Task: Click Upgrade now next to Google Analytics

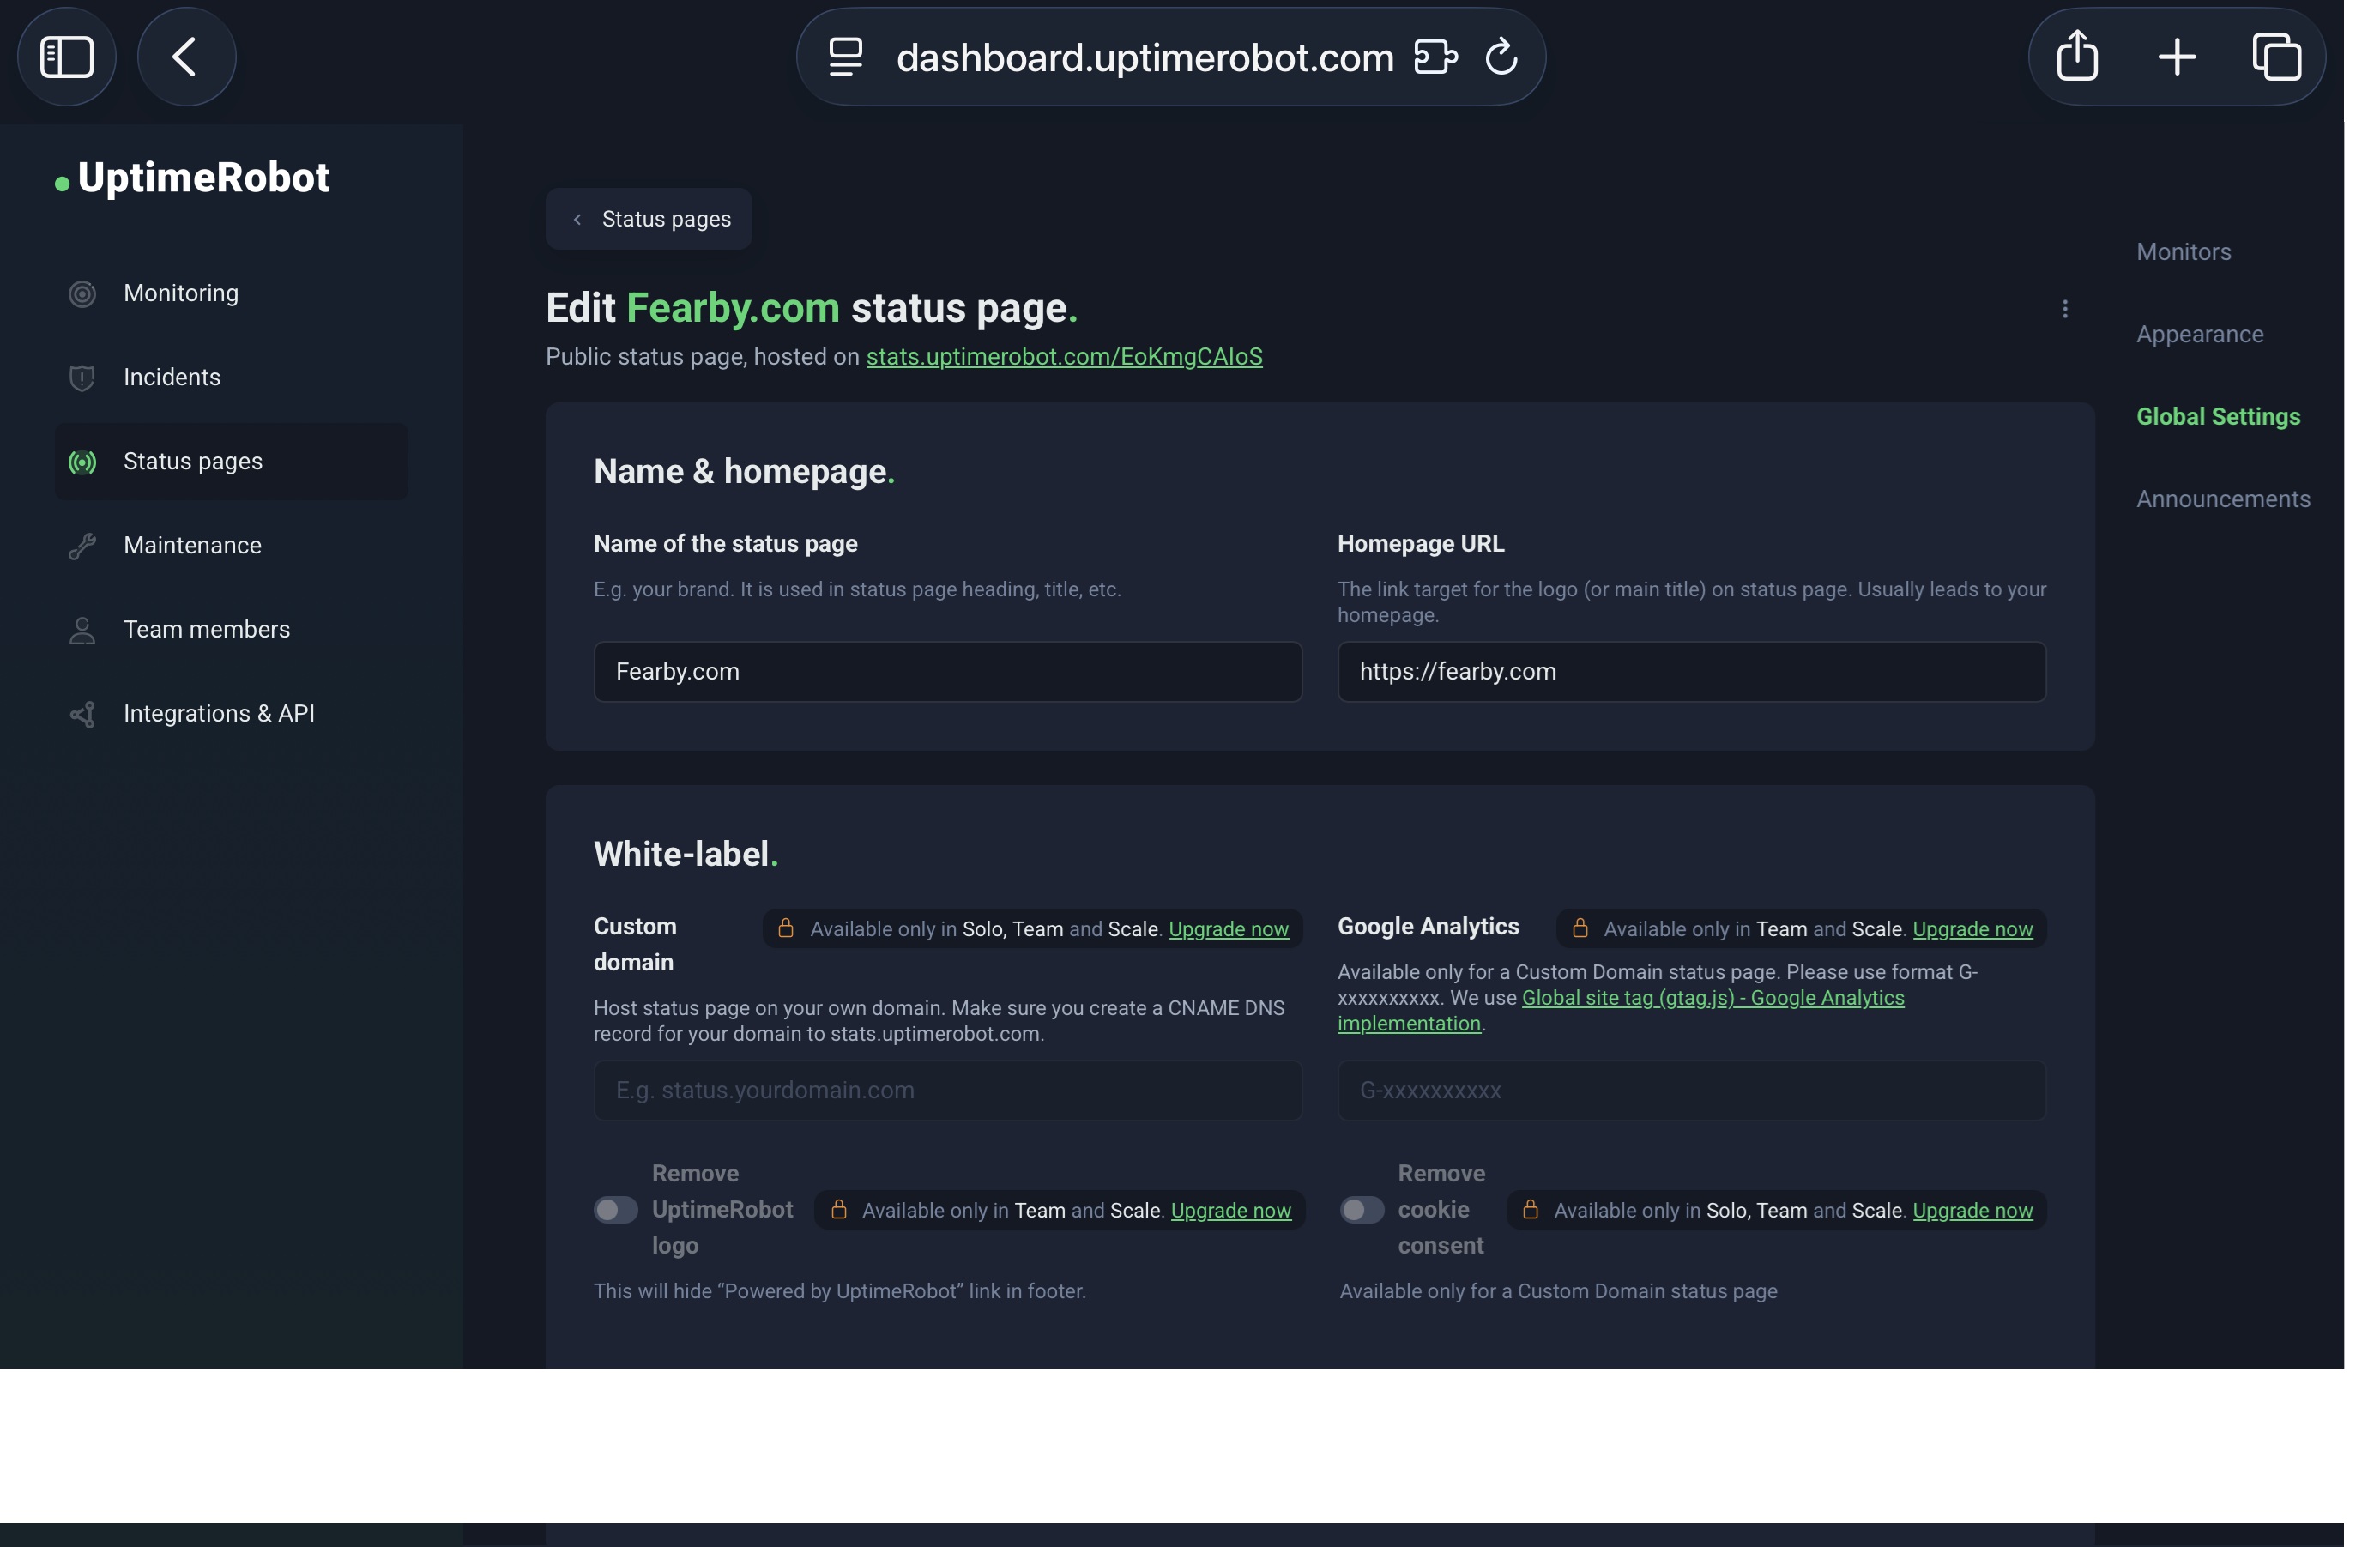Action: (x=1972, y=929)
